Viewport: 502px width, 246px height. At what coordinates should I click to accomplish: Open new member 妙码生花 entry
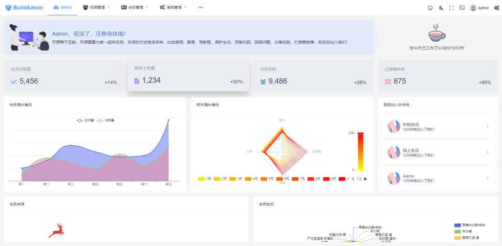pyautogui.click(x=437, y=126)
